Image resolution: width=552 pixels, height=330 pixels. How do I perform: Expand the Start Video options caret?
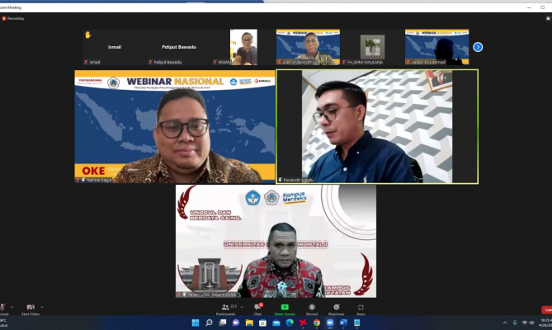click(42, 306)
